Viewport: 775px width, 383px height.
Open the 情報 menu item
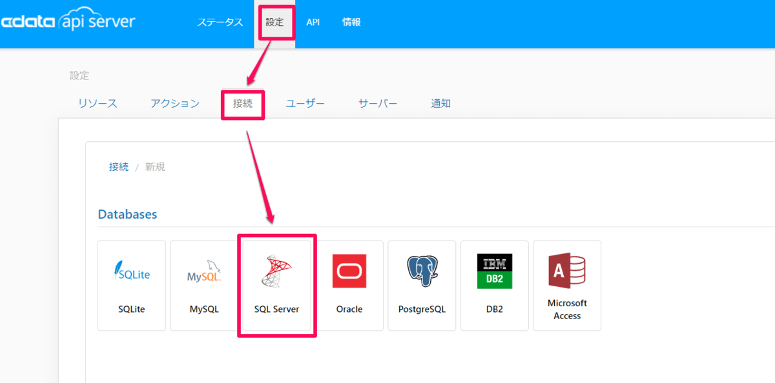[351, 22]
